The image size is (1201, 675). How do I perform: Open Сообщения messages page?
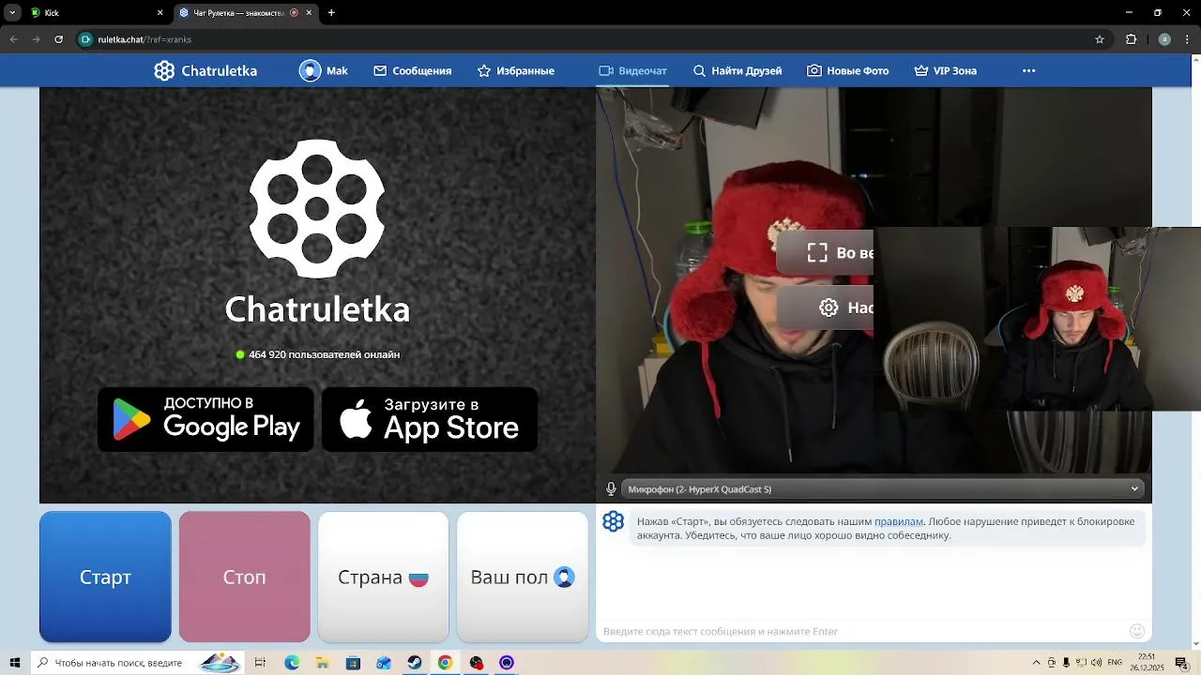[x=412, y=71]
